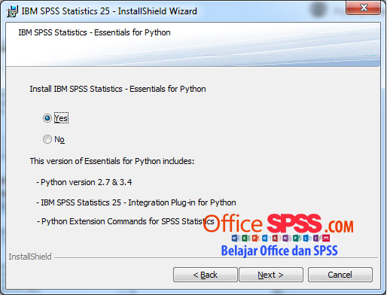Click the header 'IBM SPSS Statistics - Essentials for Python'
387x295 pixels.
point(94,32)
